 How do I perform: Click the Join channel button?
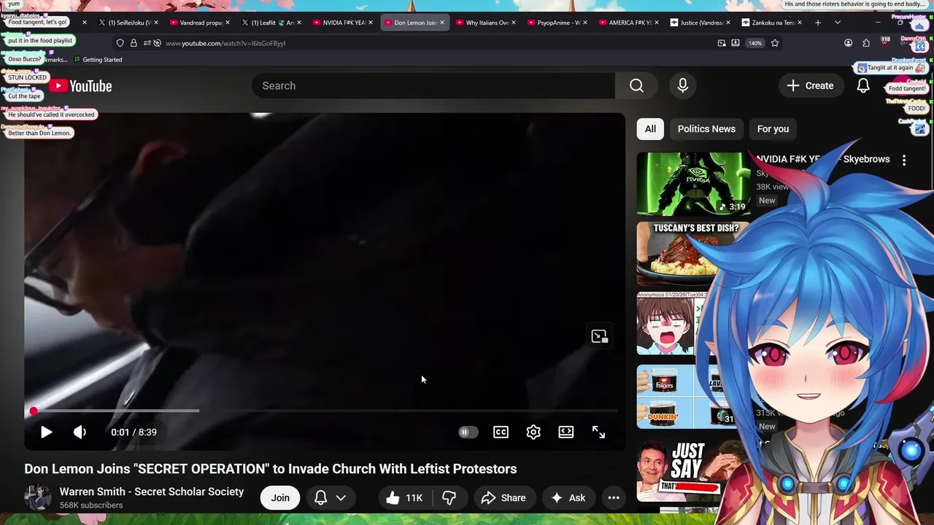point(280,498)
